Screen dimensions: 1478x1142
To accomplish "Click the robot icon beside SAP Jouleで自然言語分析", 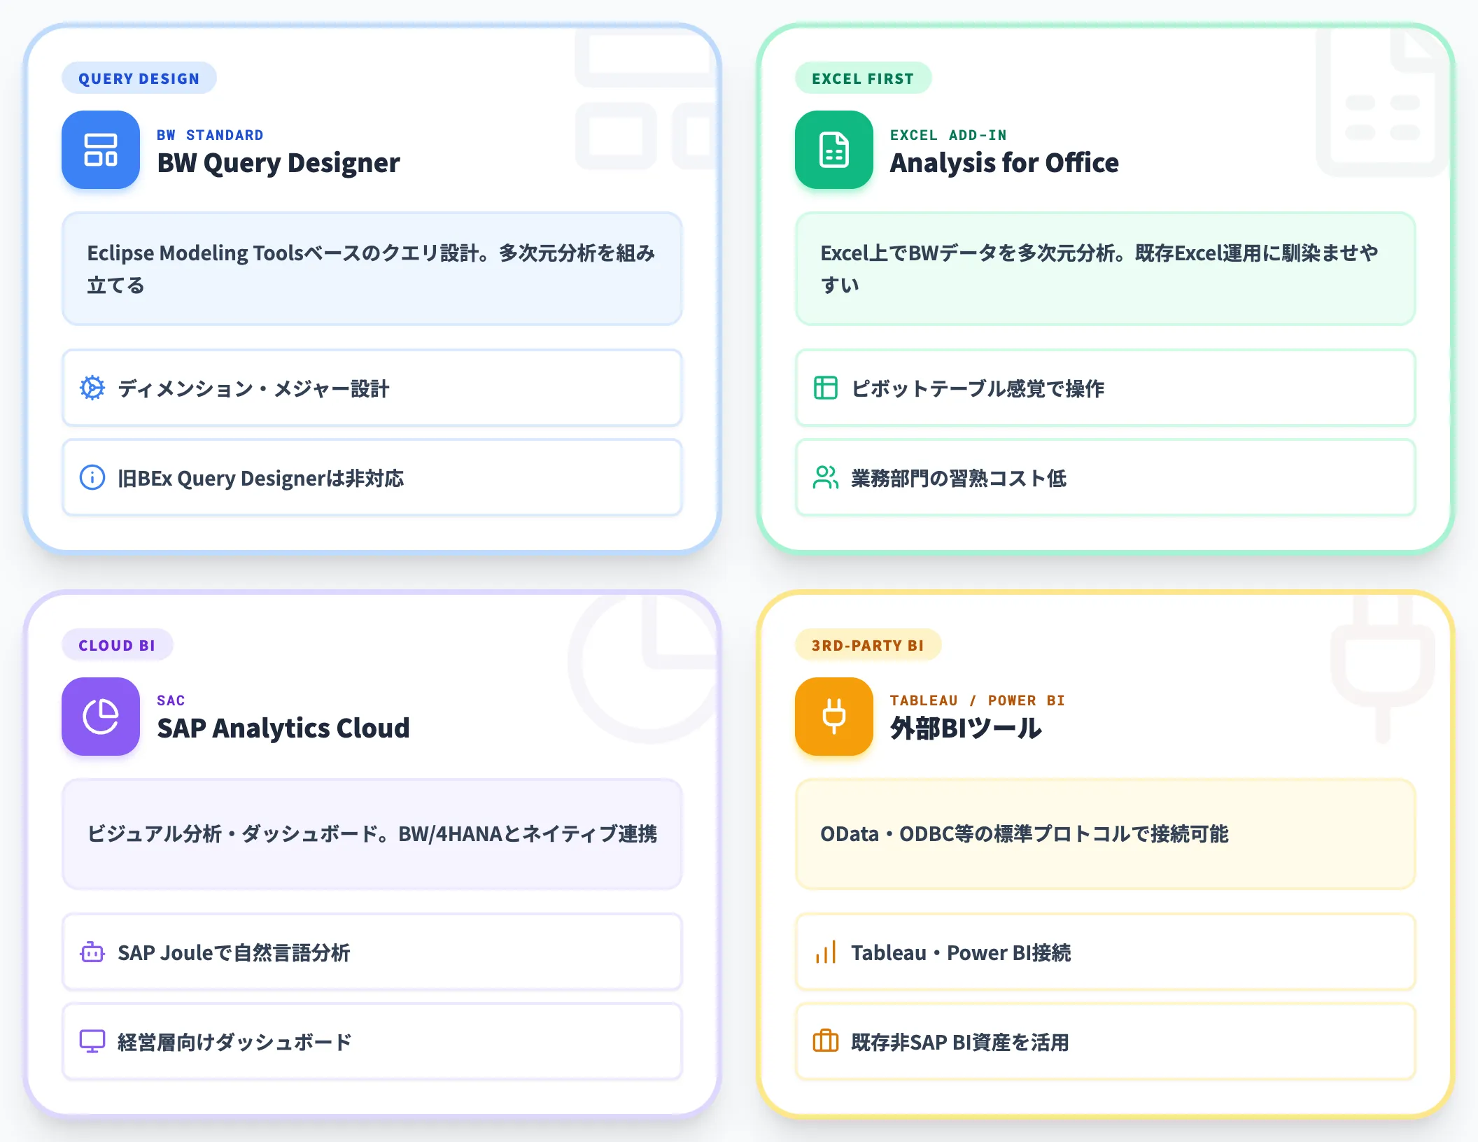I will point(92,952).
